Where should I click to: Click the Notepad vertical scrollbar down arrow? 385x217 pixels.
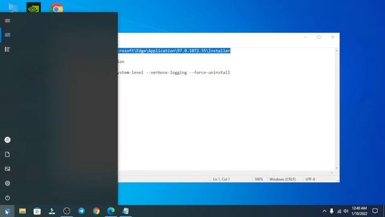click(337, 168)
